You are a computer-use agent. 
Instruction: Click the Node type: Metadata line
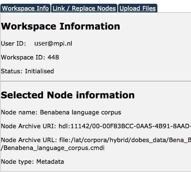[33, 162]
